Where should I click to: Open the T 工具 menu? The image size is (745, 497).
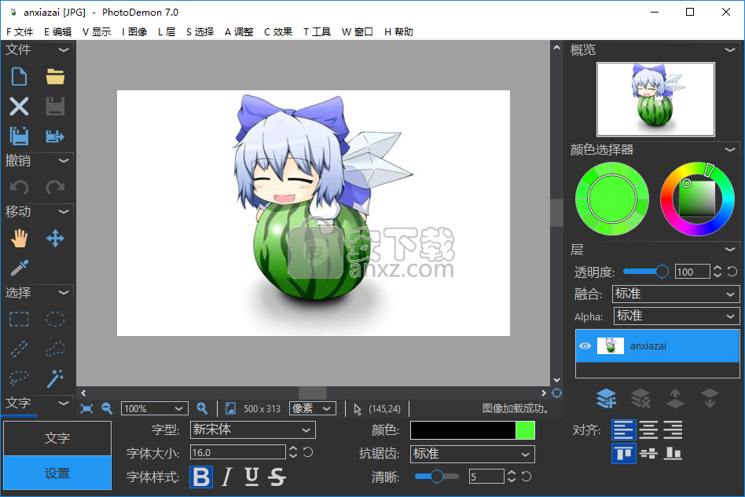[317, 32]
